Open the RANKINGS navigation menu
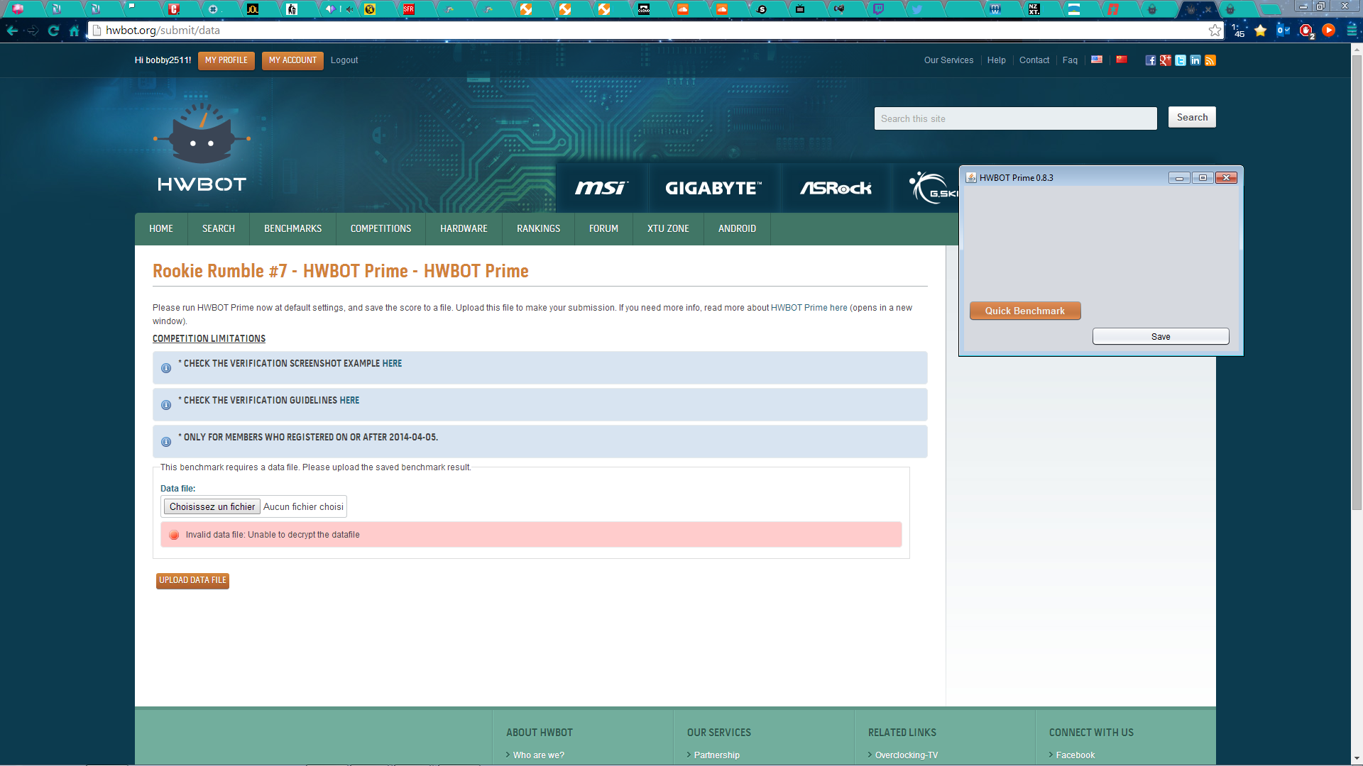 [539, 228]
